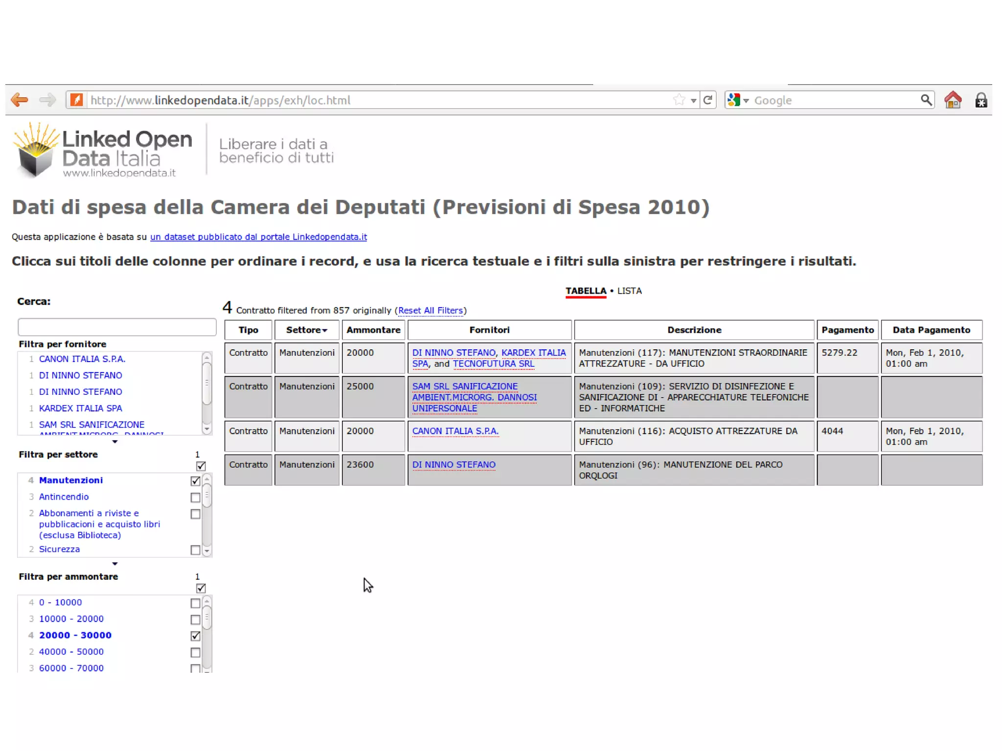
Task: Click the site favicon in address bar
Action: pyautogui.click(x=76, y=100)
